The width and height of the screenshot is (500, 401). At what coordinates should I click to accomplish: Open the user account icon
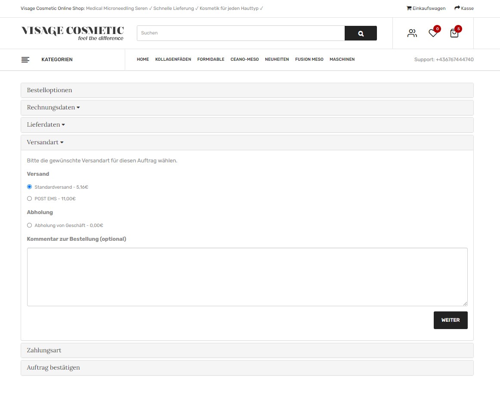click(412, 33)
